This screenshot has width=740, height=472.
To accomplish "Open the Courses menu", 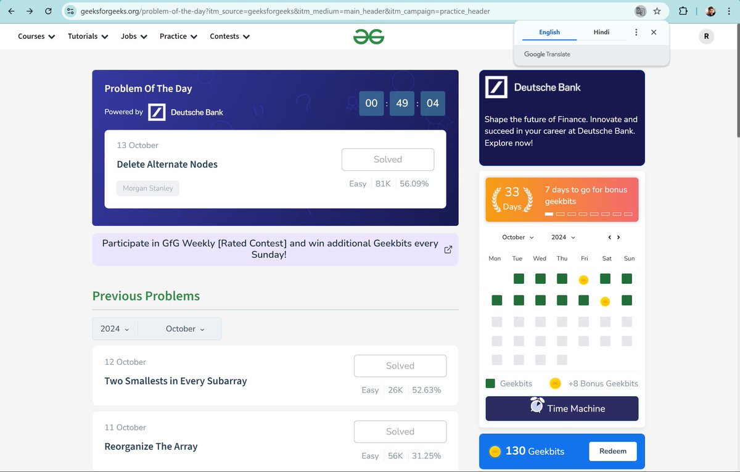I will point(36,36).
